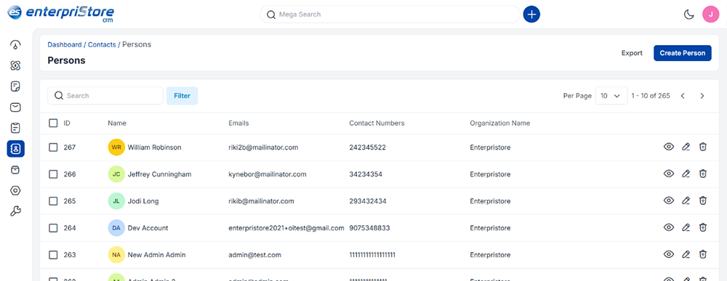Sort by Organization Name column header
This screenshot has width=727, height=281.
500,123
